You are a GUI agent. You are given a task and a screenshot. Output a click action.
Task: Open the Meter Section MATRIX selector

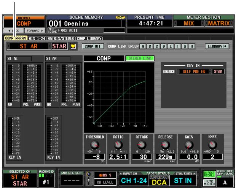pyautogui.click(x=219, y=23)
